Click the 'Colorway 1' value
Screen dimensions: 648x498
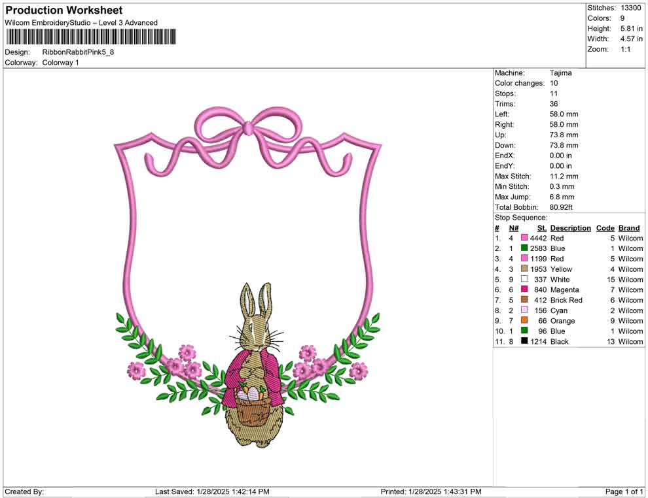(x=60, y=63)
